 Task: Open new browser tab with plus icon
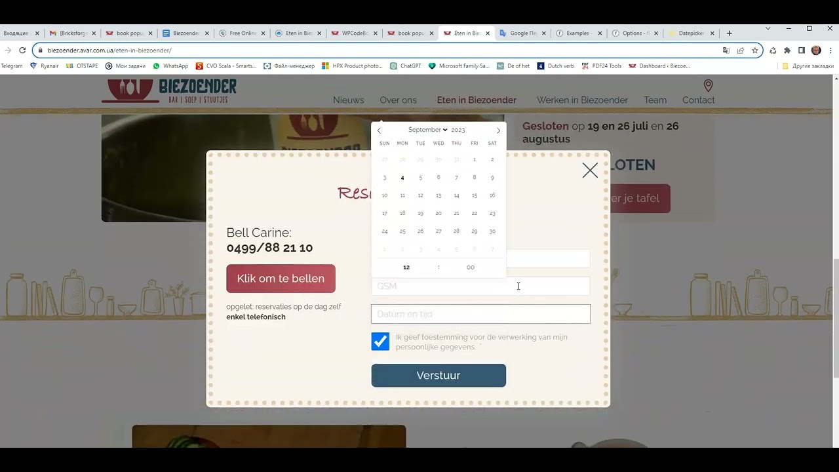coord(729,33)
